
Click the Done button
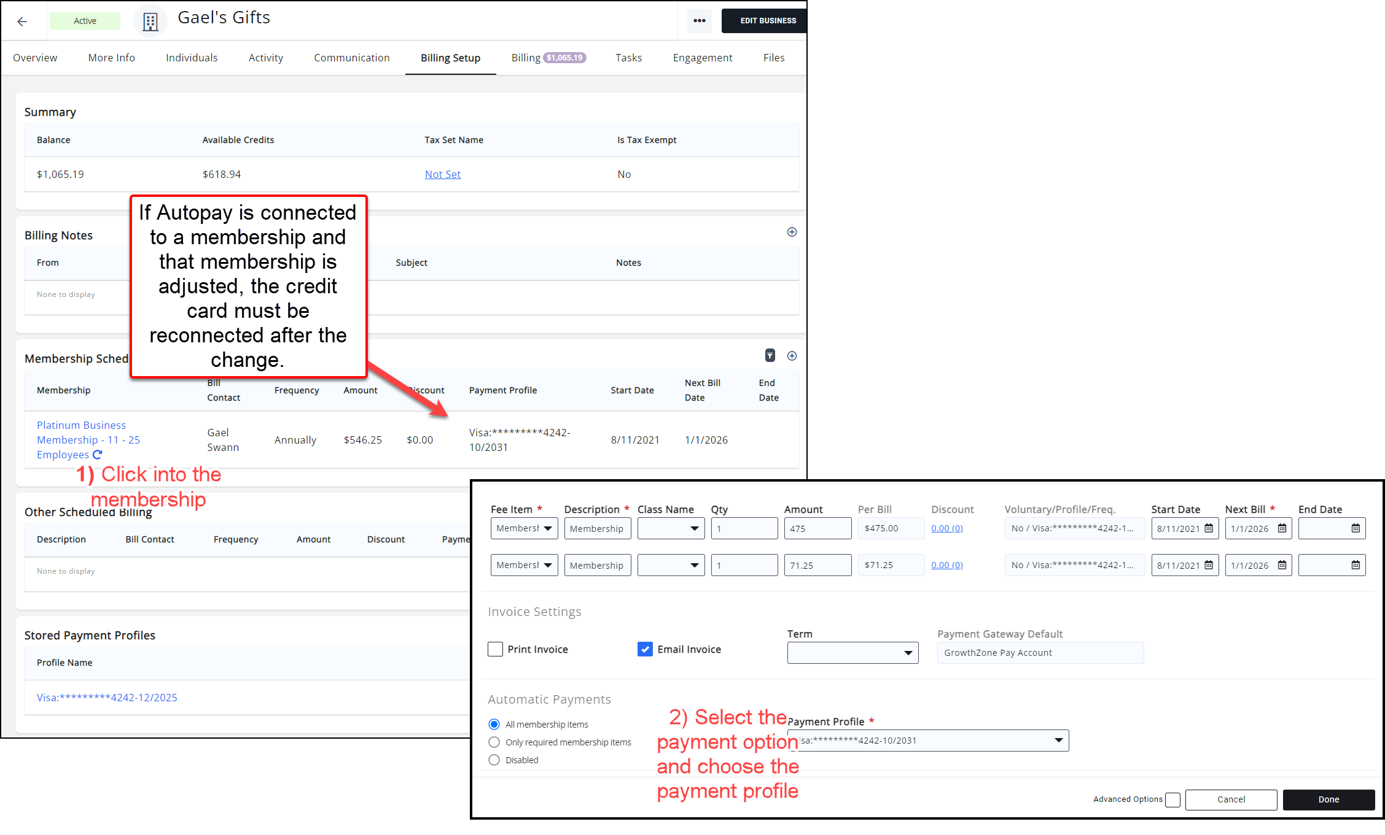(1328, 799)
